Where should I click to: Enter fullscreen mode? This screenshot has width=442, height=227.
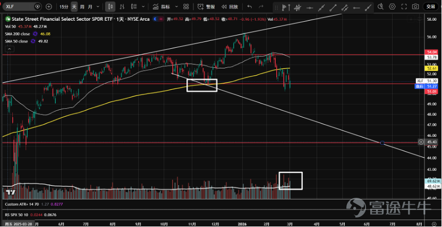404,6
